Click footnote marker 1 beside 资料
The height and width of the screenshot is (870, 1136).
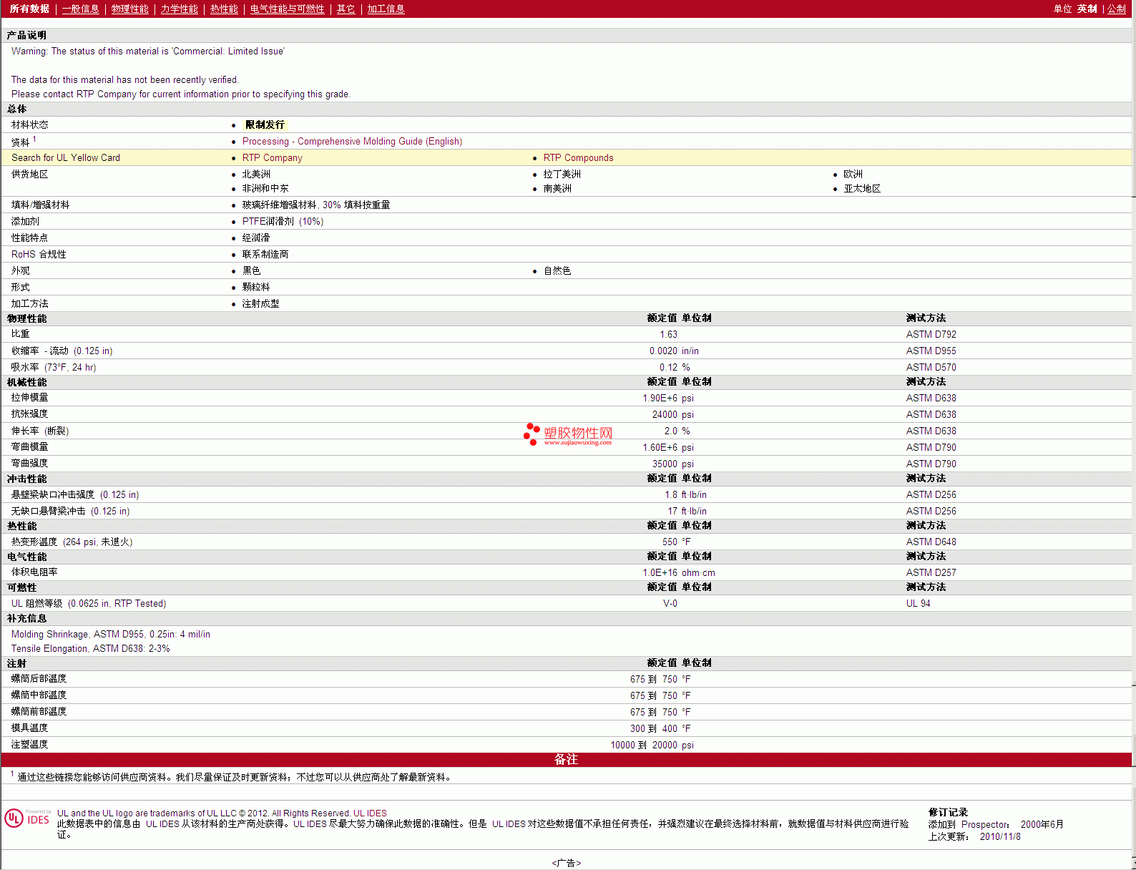pyautogui.click(x=34, y=140)
